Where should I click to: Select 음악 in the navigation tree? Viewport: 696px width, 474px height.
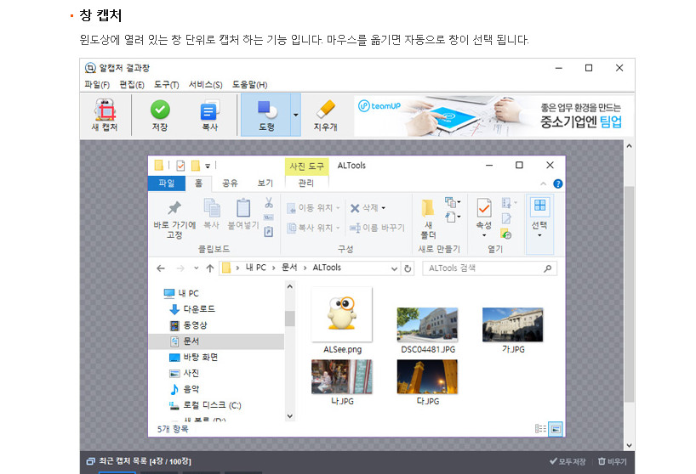pyautogui.click(x=184, y=389)
